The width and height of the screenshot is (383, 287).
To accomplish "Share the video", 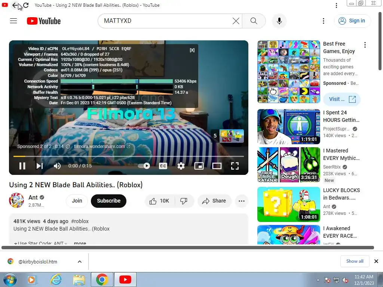I will 214,201.
